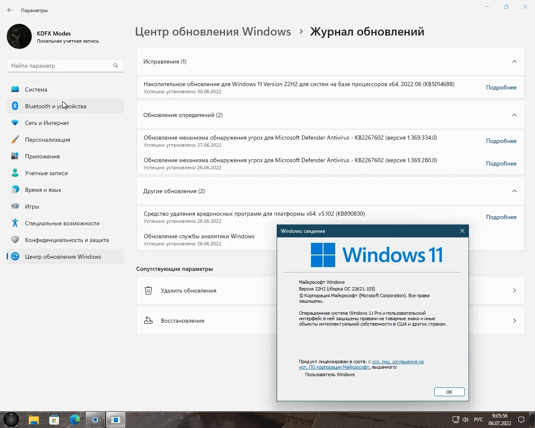This screenshot has height=428, width=535.
Task: Click the Игры gamepad icon
Action: coord(15,206)
